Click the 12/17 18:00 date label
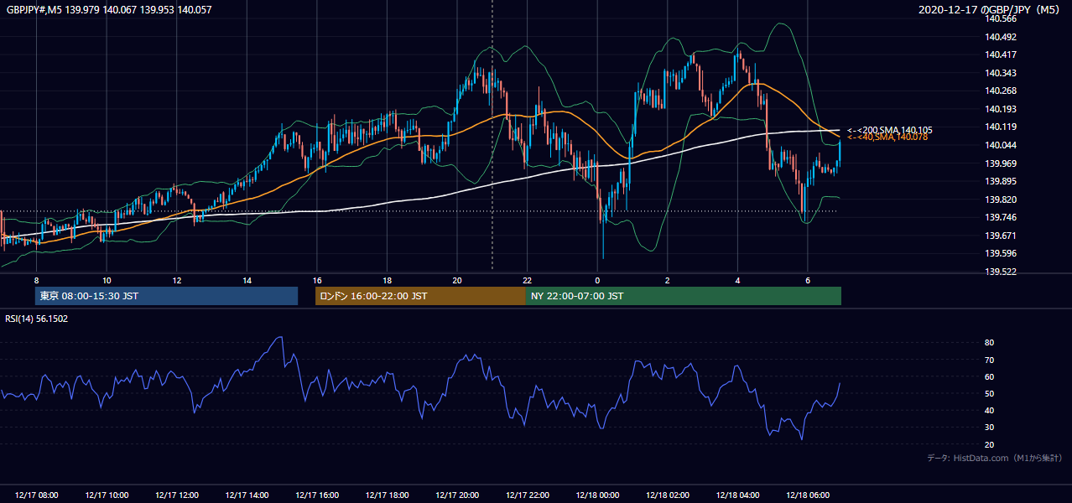The width and height of the screenshot is (1072, 503). pos(388,495)
